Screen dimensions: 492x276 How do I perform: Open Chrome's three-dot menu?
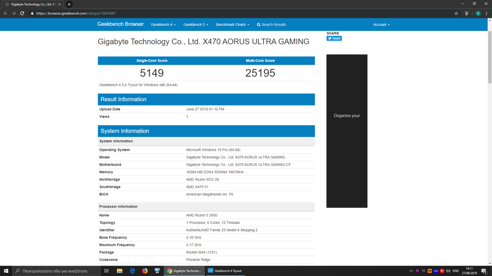(487, 13)
